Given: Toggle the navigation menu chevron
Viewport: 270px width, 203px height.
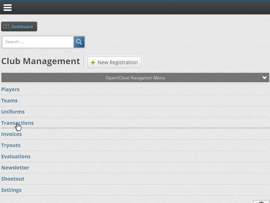Looking at the screenshot, I should click(265, 78).
